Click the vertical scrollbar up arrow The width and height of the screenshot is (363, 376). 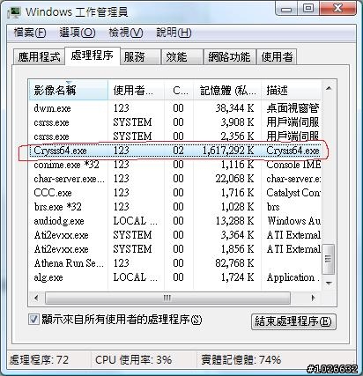329,88
